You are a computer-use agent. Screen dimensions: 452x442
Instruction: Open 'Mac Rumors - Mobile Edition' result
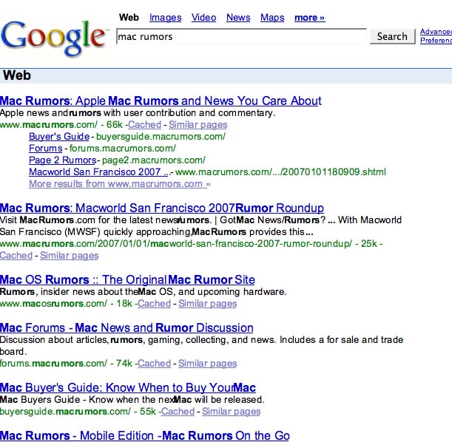(x=145, y=435)
